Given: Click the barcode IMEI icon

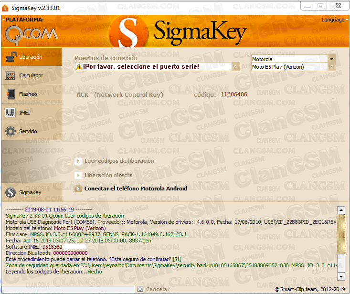Looking at the screenshot, I should pyautogui.click(x=11, y=113).
